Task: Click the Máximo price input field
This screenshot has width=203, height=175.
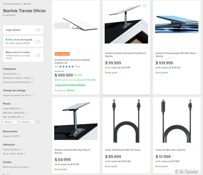Action: pos(27,122)
